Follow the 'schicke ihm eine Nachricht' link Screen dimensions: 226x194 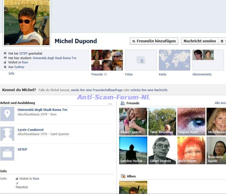tap(149, 90)
